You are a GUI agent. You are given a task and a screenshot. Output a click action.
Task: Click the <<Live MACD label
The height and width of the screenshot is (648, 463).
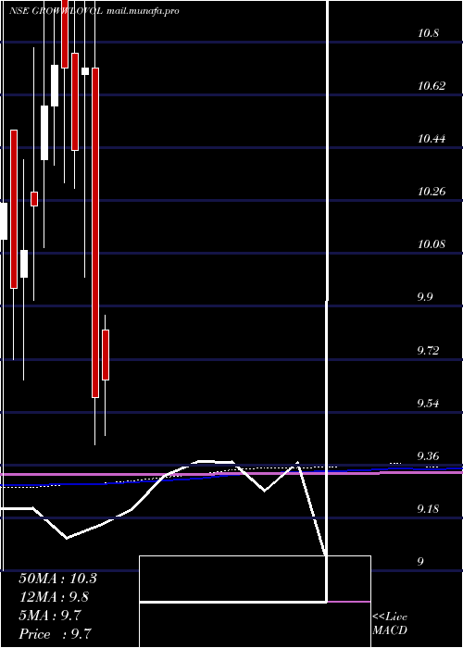tap(390, 624)
